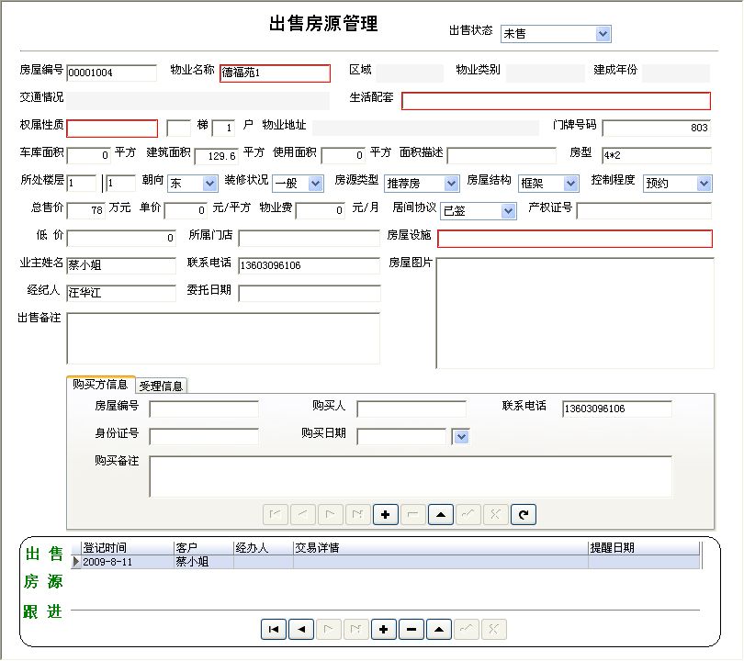Cancel buyer record edit with X icon
This screenshot has height=661, width=744.
495,514
